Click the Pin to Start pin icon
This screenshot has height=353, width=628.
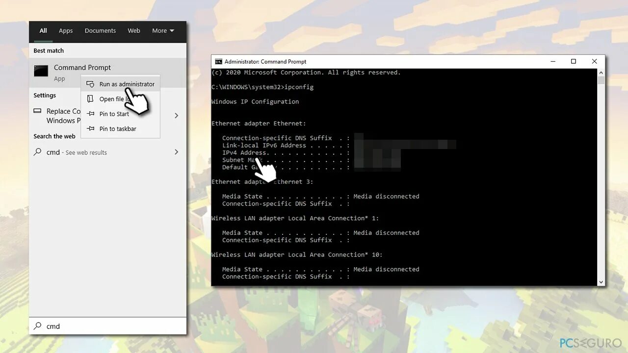tap(90, 114)
